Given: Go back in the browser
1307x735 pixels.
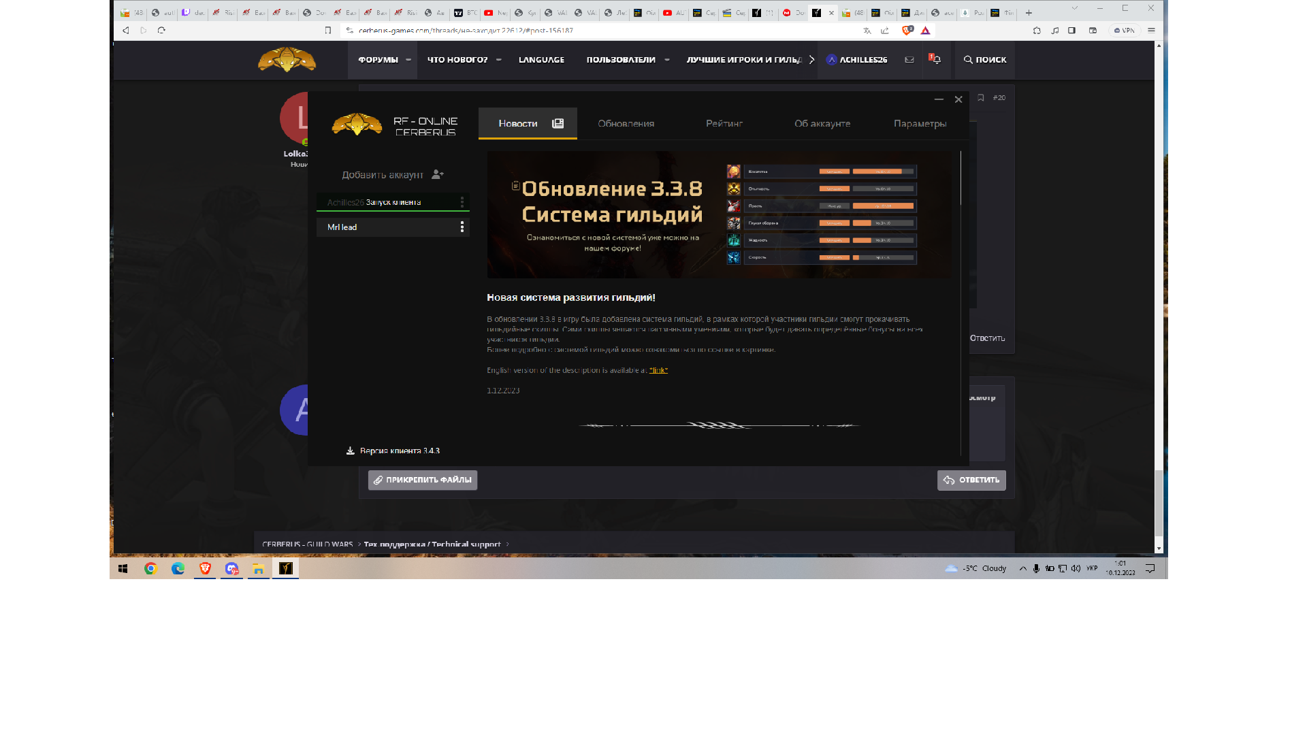Looking at the screenshot, I should coord(126,31).
